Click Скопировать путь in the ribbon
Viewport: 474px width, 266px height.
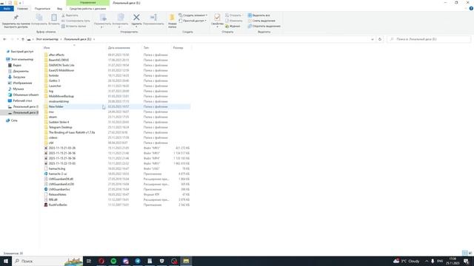[76, 21]
